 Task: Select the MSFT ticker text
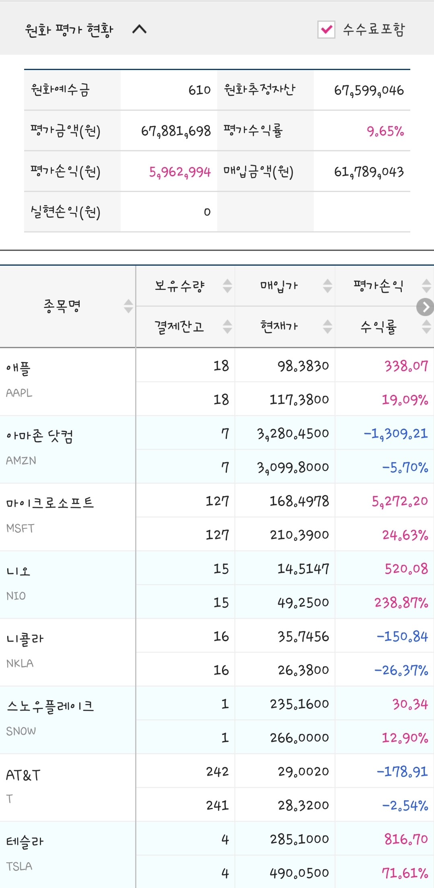click(x=20, y=528)
